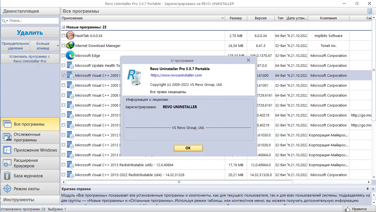The image size is (376, 212).
Task: Tick the Microsoft Edge checkbox
Action: pyautogui.click(x=64, y=55)
